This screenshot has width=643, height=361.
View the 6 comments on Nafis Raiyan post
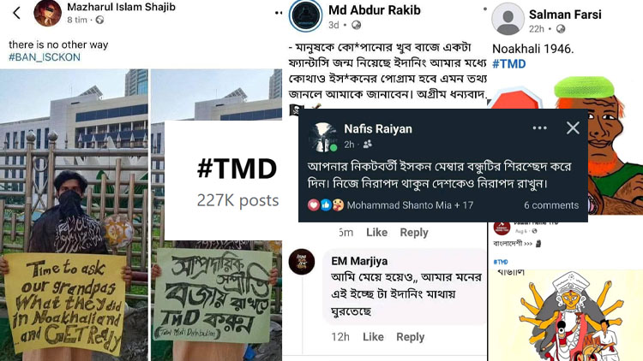pyautogui.click(x=551, y=205)
